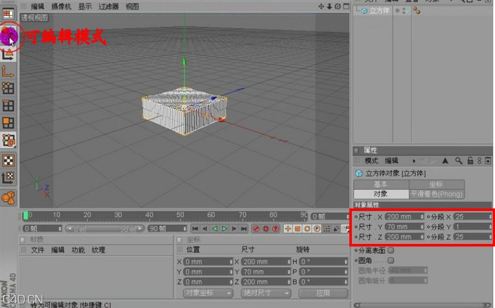Screen dimensions: 495x308
Task: Open the viewport 显示 menu
Action: tap(85, 6)
